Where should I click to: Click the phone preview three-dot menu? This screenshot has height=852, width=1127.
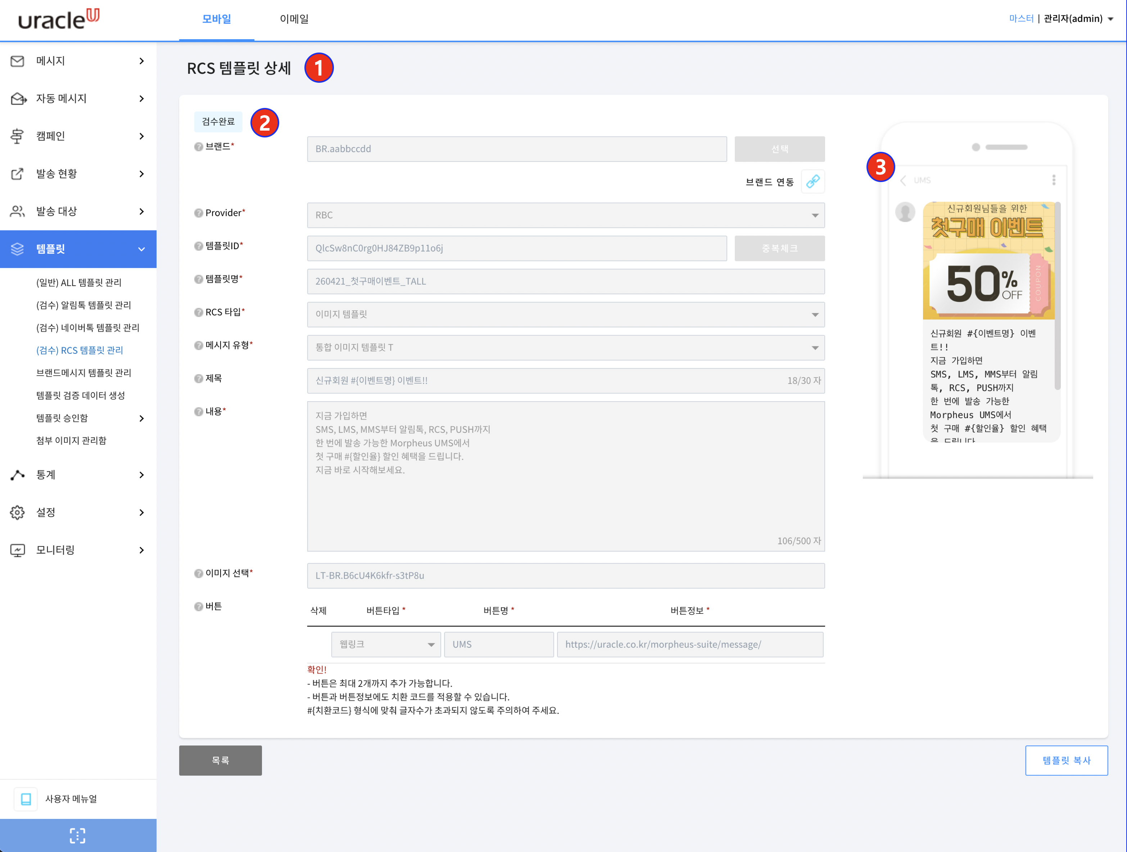(1054, 180)
